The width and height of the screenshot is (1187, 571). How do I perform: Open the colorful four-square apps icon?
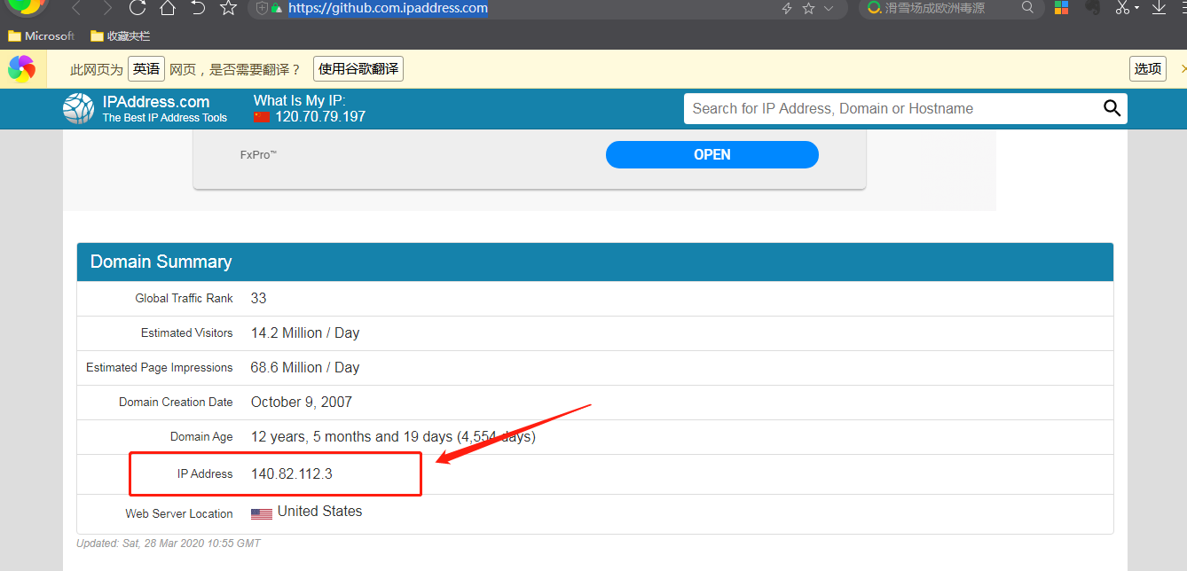pyautogui.click(x=1061, y=8)
